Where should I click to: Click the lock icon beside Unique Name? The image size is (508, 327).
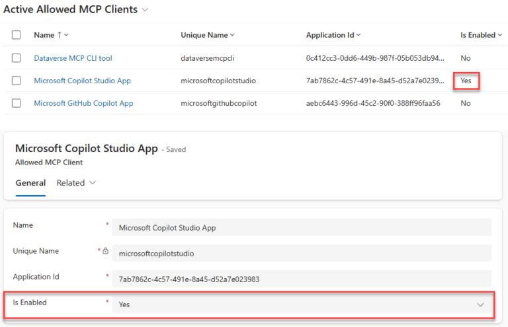106,251
